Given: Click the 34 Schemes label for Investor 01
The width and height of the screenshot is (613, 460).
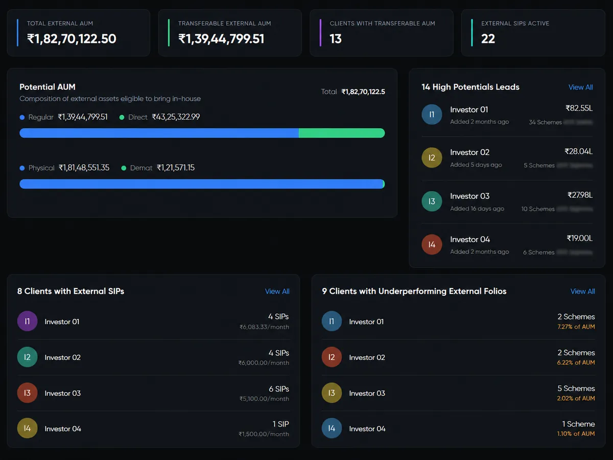Looking at the screenshot, I should click(546, 122).
